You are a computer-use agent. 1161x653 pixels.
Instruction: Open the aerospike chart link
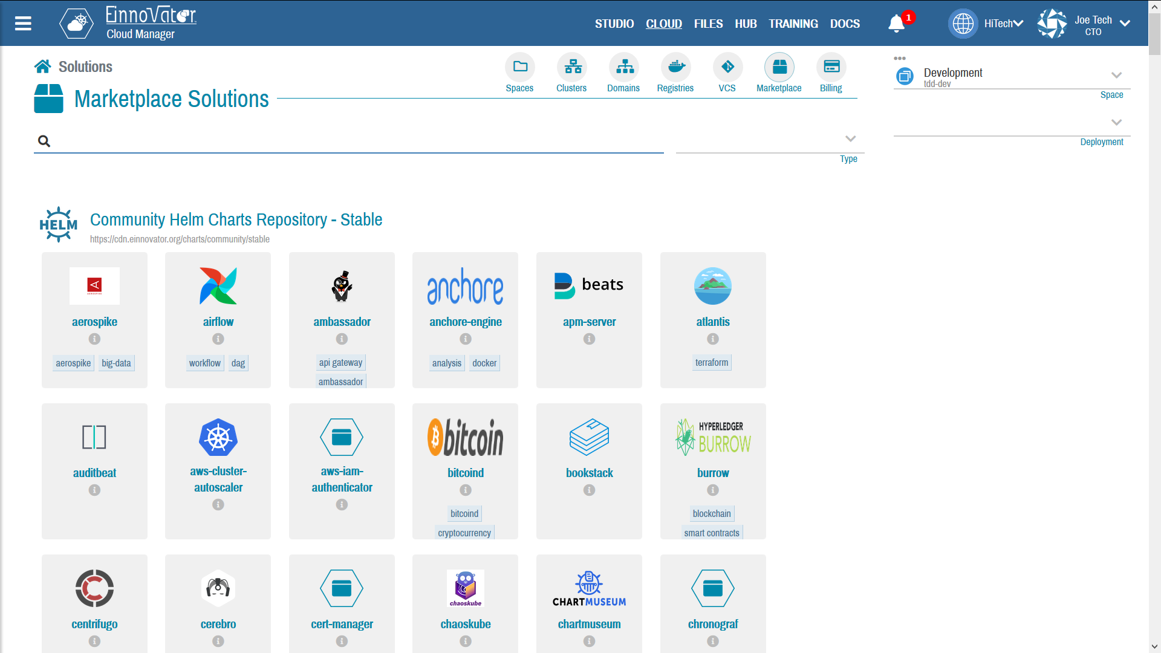(x=94, y=322)
